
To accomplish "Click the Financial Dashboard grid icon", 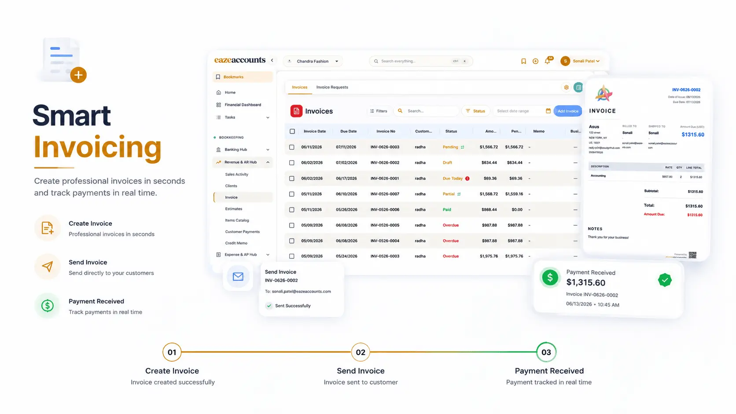I will 219,105.
